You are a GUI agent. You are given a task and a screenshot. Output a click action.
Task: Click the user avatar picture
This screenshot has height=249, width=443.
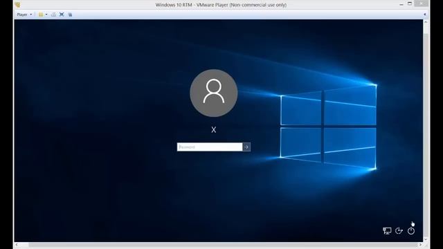[x=214, y=93]
